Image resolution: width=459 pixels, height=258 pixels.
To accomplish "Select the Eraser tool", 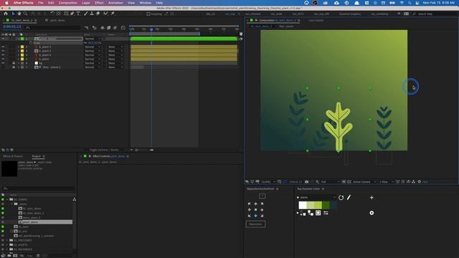I will point(98,14).
